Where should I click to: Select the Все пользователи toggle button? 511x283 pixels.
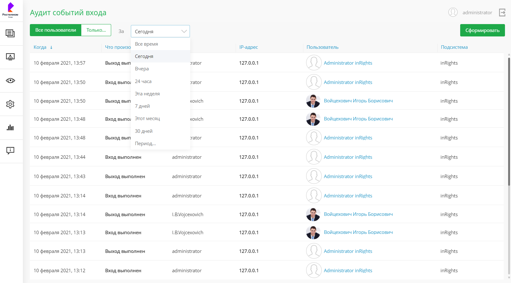tap(56, 30)
